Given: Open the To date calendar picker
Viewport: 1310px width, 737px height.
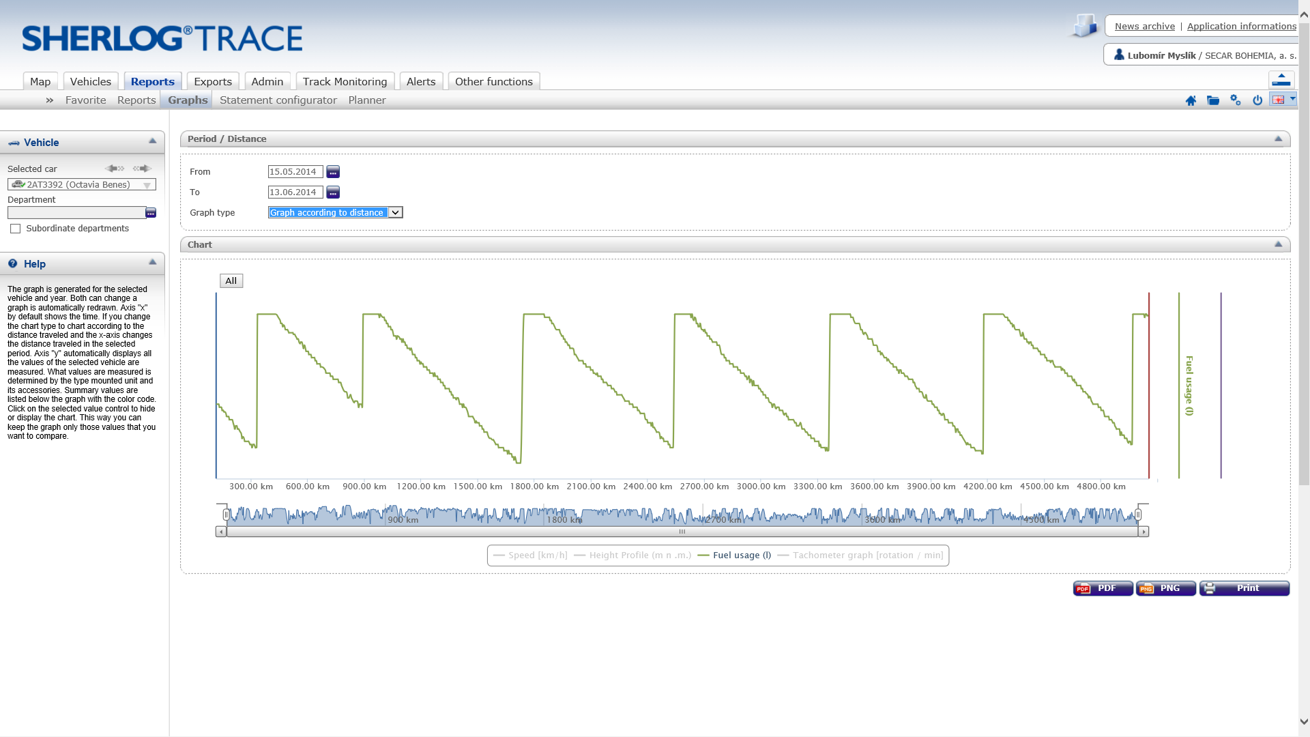Looking at the screenshot, I should [x=333, y=192].
